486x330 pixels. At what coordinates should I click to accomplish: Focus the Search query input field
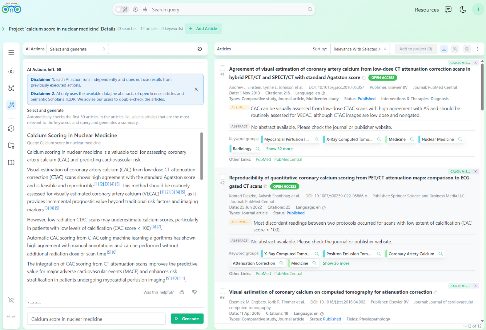pyautogui.click(x=228, y=10)
